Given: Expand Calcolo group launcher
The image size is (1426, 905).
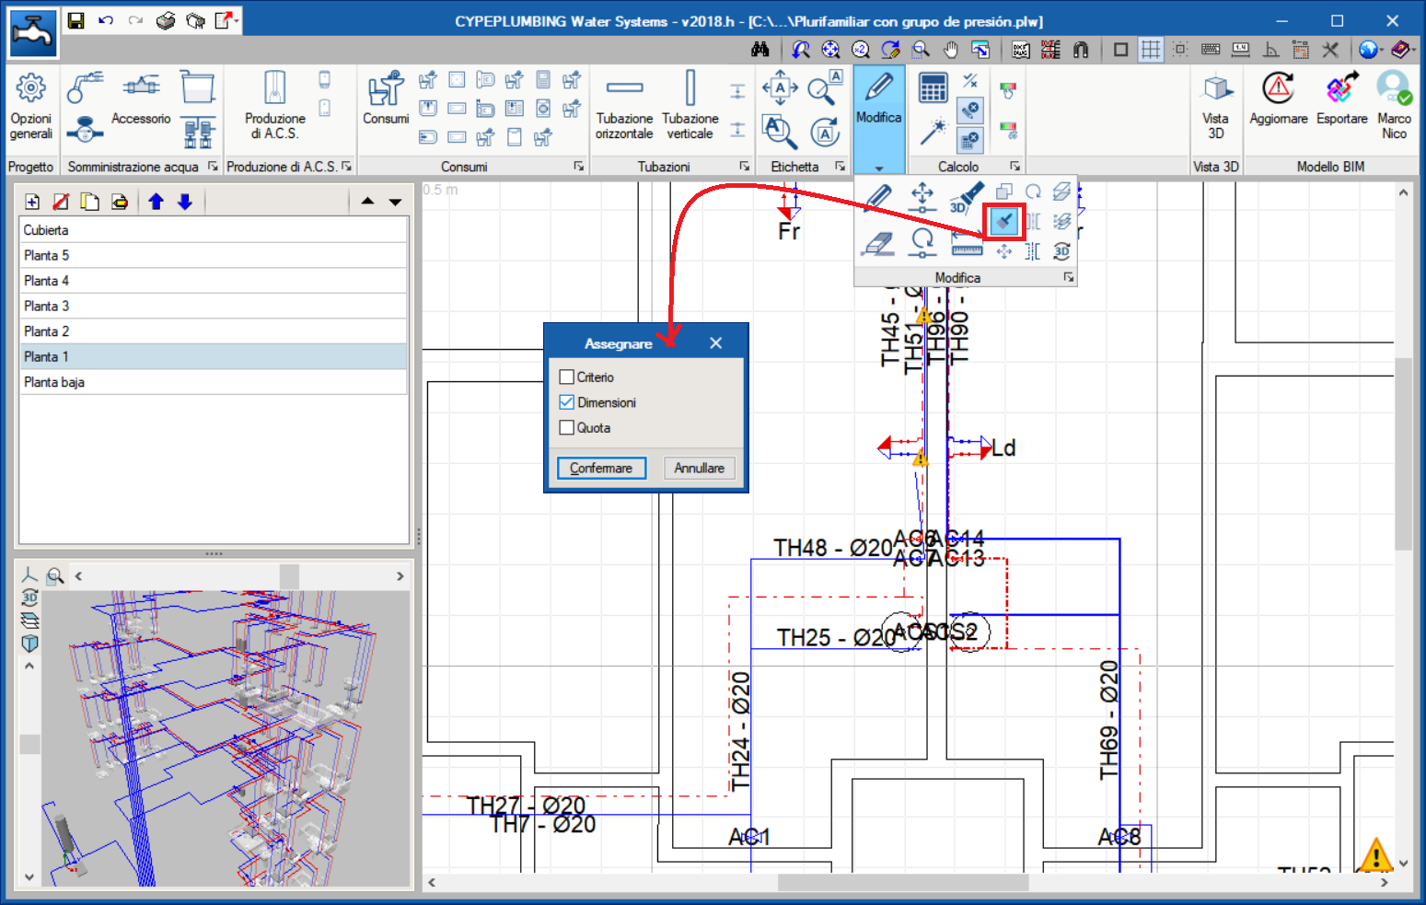Looking at the screenshot, I should 1014,167.
